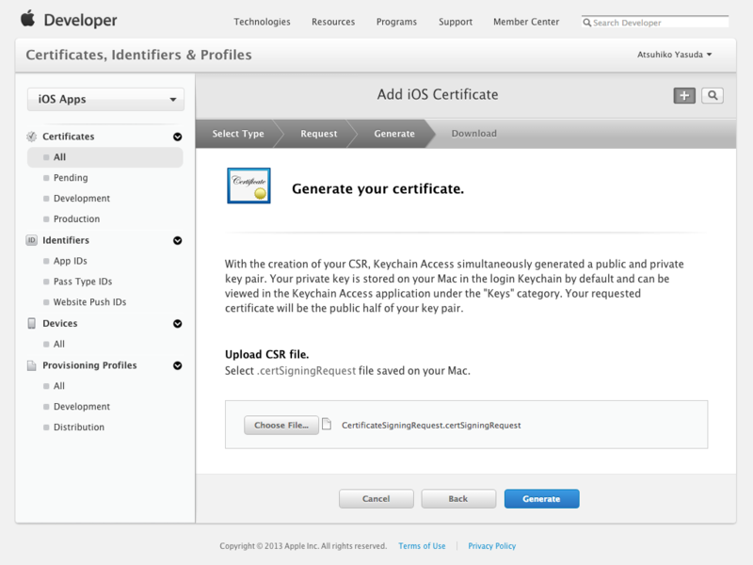Click the Devices section heading
Screen dimensions: 753x565
click(60, 323)
